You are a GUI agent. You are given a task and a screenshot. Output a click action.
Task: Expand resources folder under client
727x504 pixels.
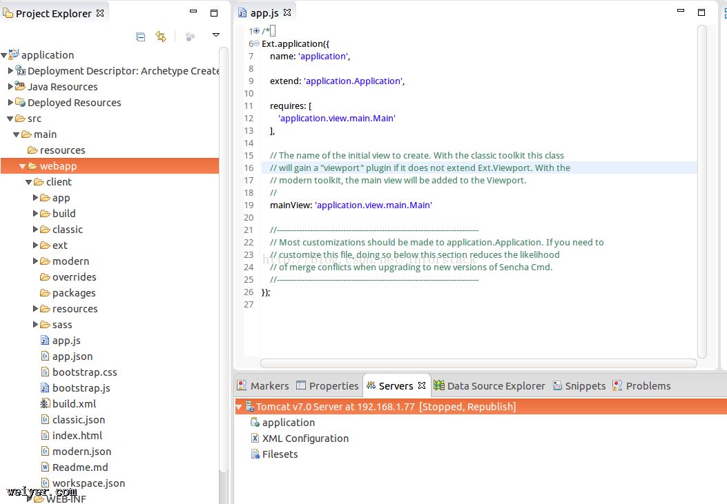coord(36,309)
